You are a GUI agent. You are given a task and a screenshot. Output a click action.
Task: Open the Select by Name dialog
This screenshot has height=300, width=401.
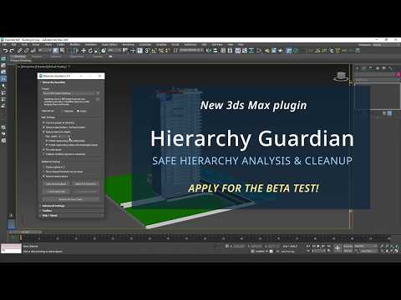click(x=62, y=51)
